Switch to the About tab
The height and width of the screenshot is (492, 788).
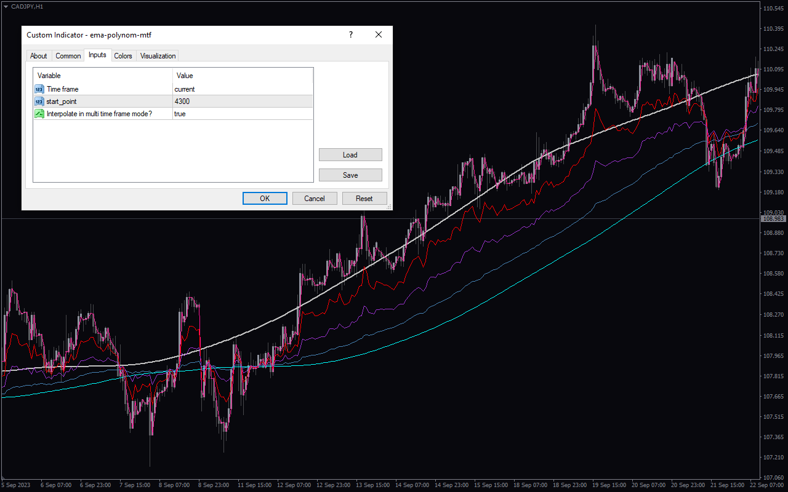[x=39, y=56]
